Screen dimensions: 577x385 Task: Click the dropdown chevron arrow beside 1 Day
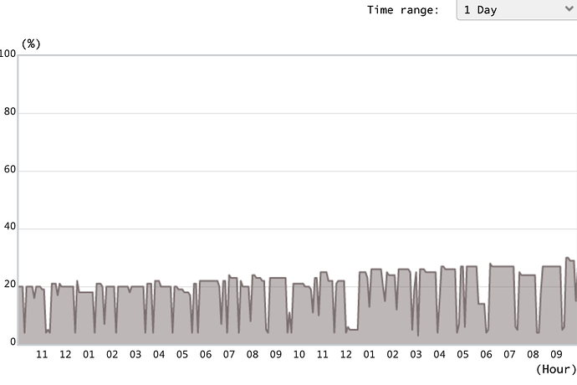point(569,9)
